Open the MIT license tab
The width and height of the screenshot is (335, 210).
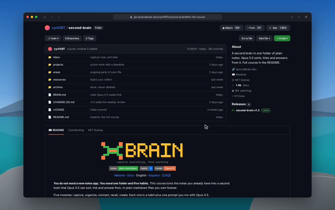(x=96, y=130)
